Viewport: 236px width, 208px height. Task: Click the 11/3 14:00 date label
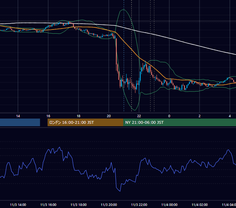click(18, 205)
